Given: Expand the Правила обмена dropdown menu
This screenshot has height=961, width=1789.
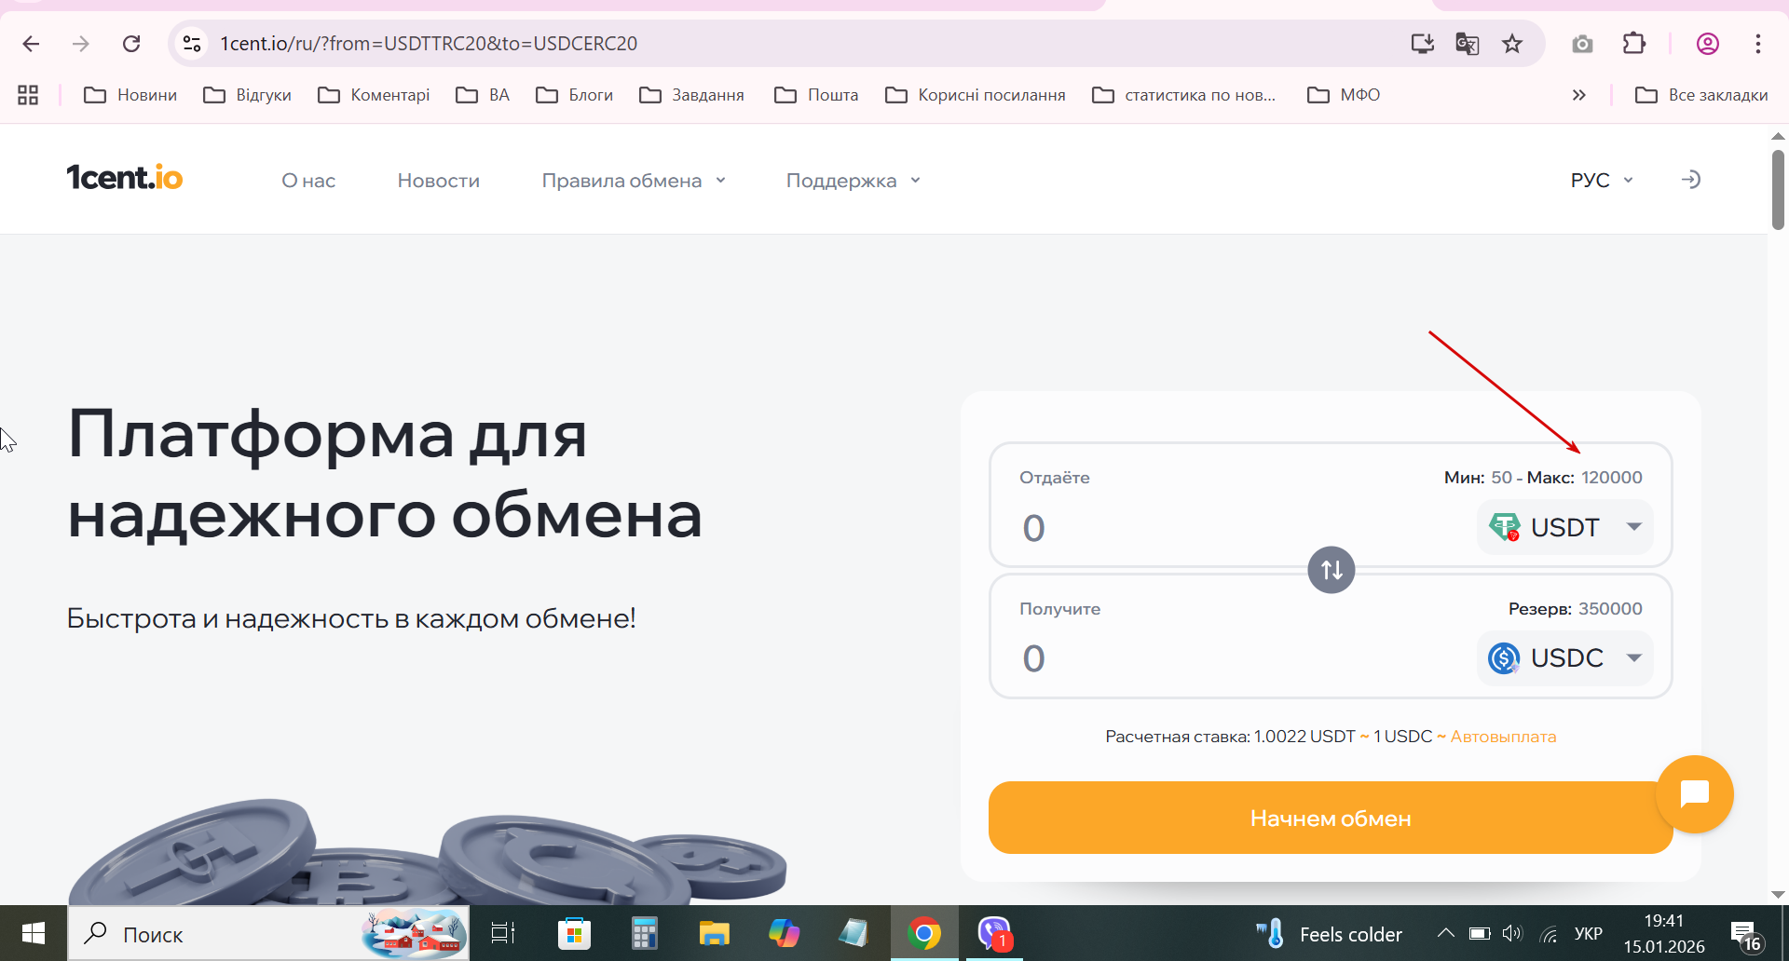Looking at the screenshot, I should (x=634, y=181).
